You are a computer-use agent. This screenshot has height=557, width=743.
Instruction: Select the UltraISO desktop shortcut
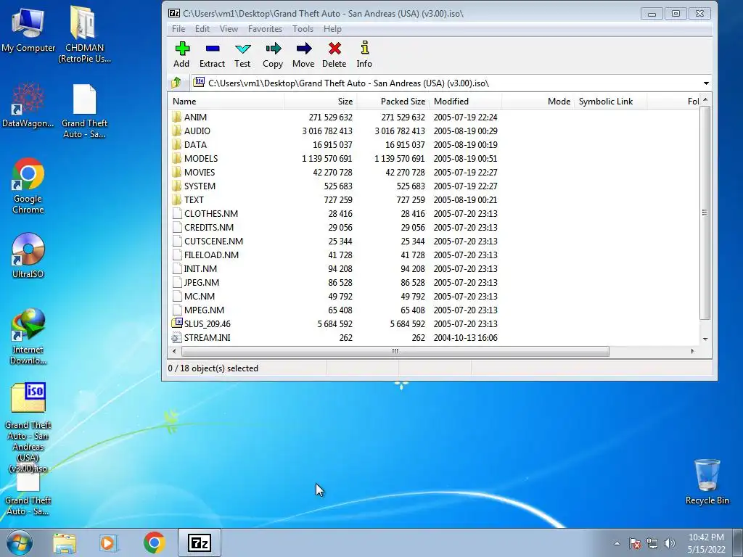coord(28,256)
